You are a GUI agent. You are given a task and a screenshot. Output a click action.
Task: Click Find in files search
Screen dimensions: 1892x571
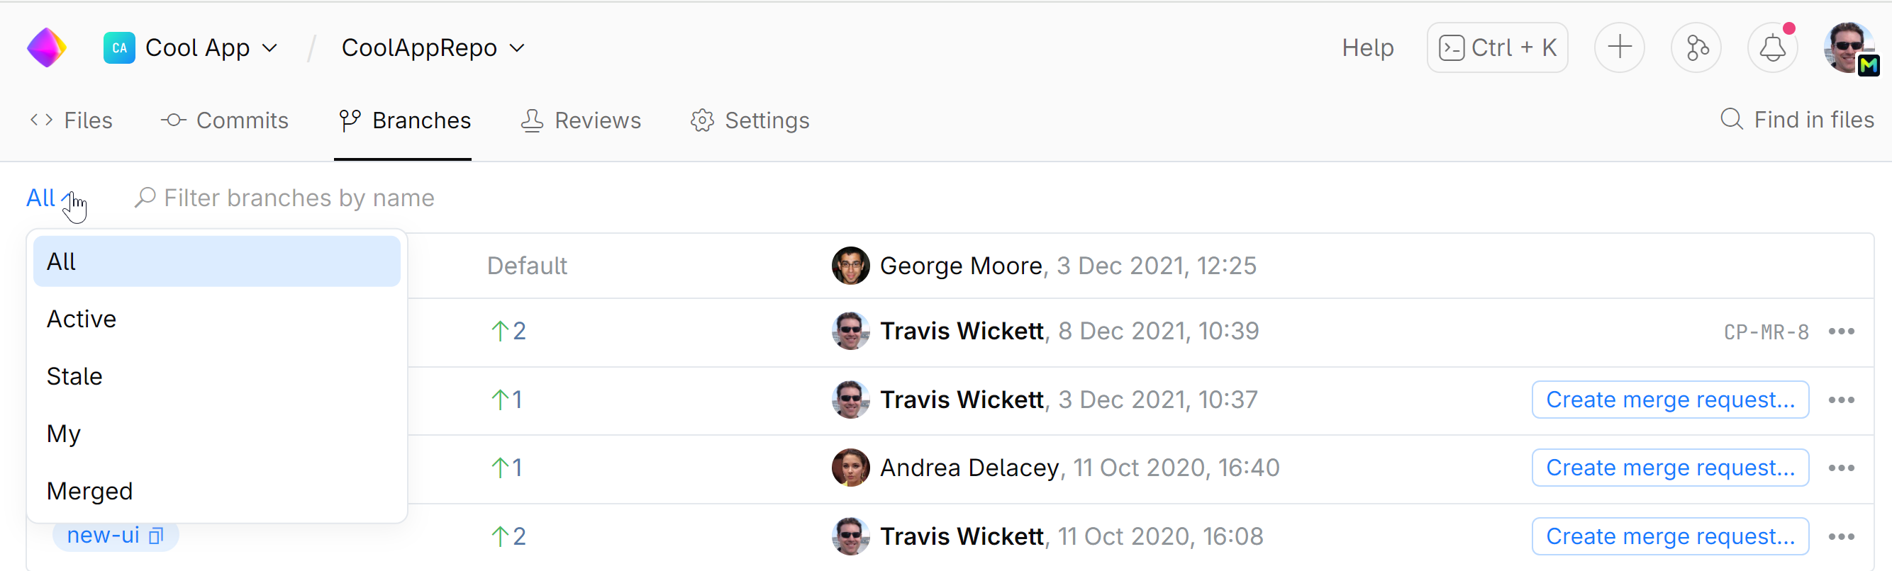pyautogui.click(x=1796, y=120)
